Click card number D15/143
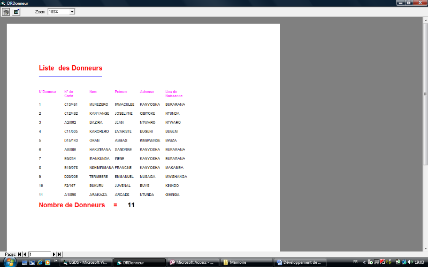428x267 pixels. click(71, 140)
